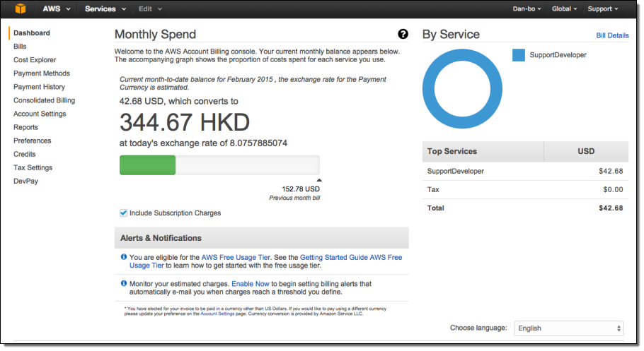Select Payment Methods in sidebar
Image resolution: width=644 pixels, height=351 pixels.
point(42,73)
